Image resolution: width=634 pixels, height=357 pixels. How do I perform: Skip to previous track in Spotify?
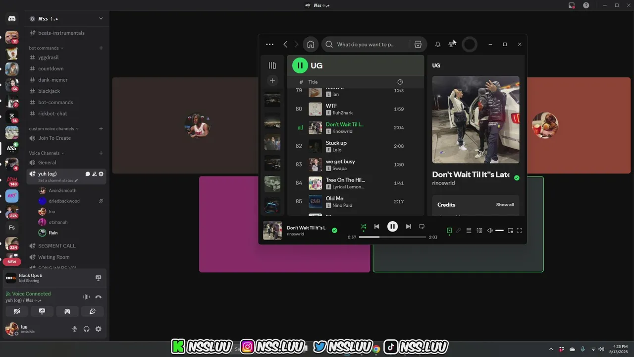pos(376,227)
